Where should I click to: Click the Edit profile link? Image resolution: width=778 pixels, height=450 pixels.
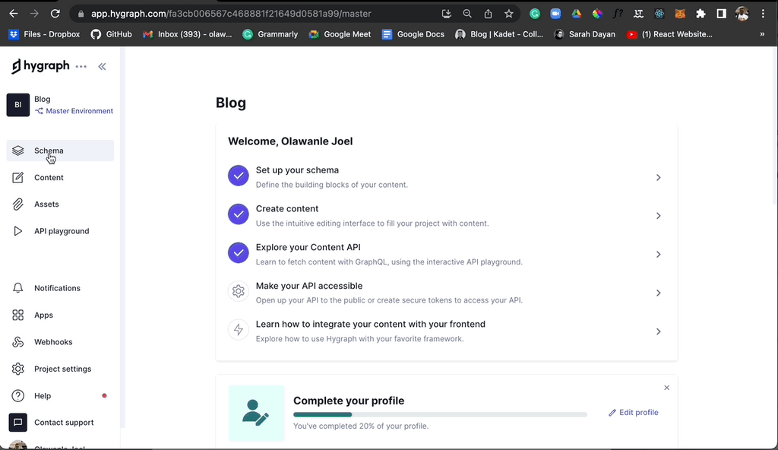pos(634,412)
